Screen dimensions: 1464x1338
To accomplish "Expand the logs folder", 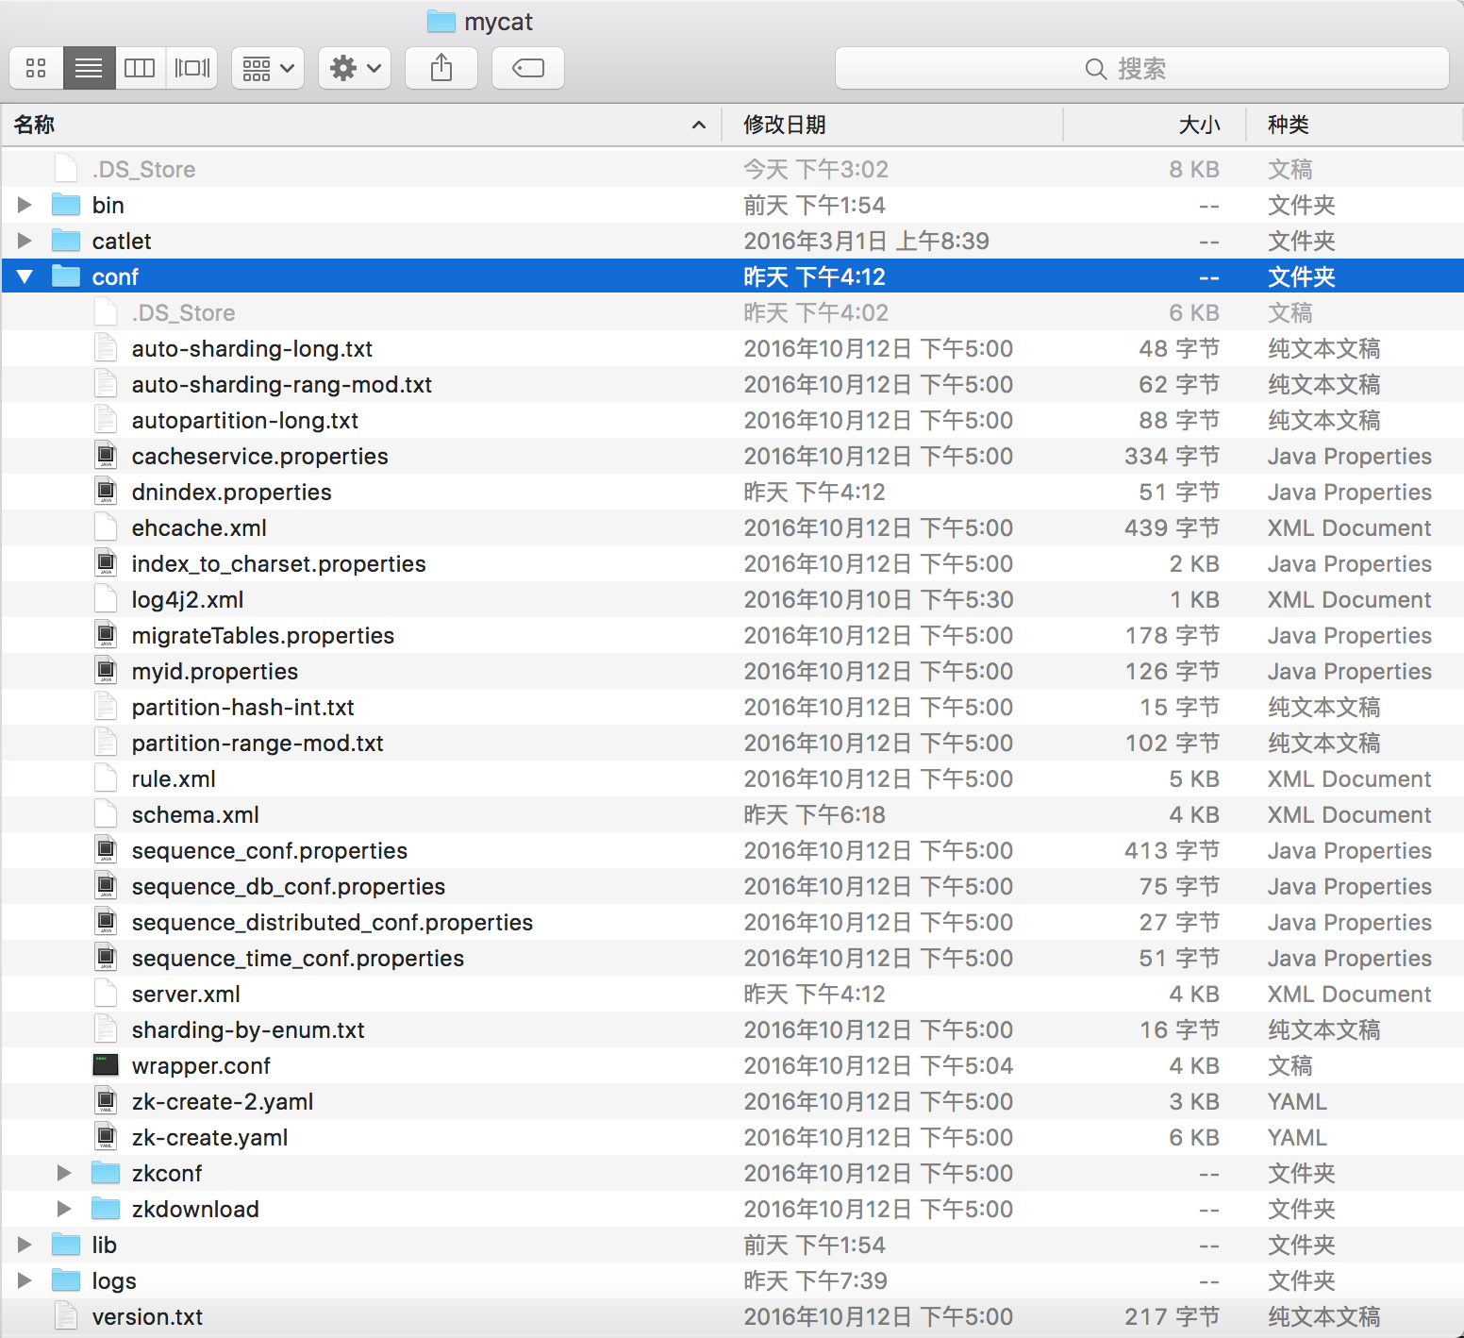I will (25, 1280).
